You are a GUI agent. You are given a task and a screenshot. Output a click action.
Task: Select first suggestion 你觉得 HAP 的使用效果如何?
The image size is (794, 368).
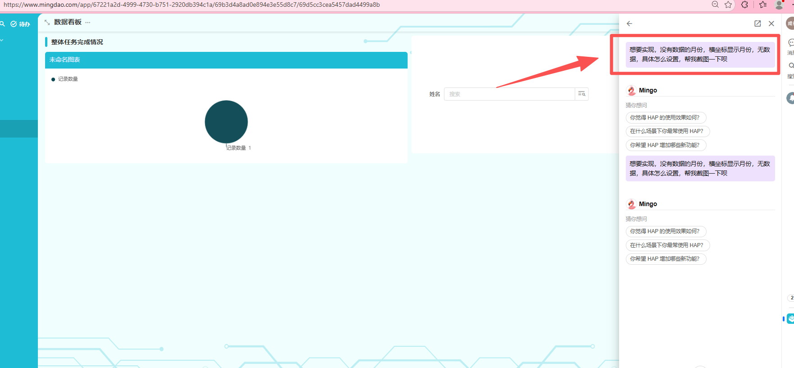(x=665, y=118)
